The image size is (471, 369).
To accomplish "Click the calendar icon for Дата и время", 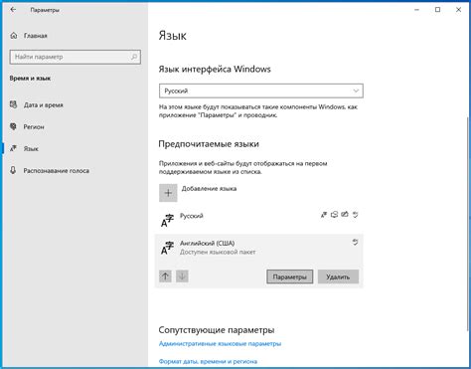I will tap(13, 104).
